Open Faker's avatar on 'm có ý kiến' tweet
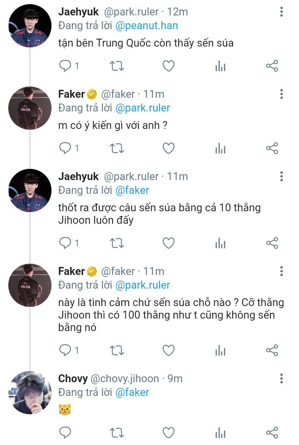Viewport: 299px width, 445px height. (30, 108)
